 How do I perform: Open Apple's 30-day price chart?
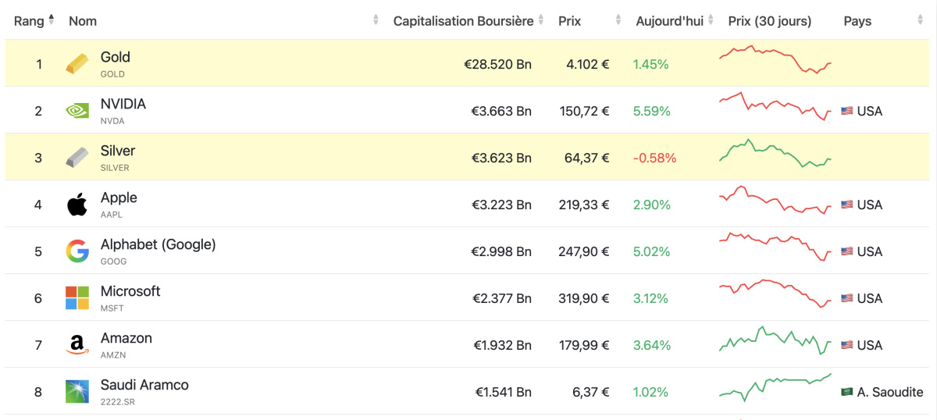775,201
